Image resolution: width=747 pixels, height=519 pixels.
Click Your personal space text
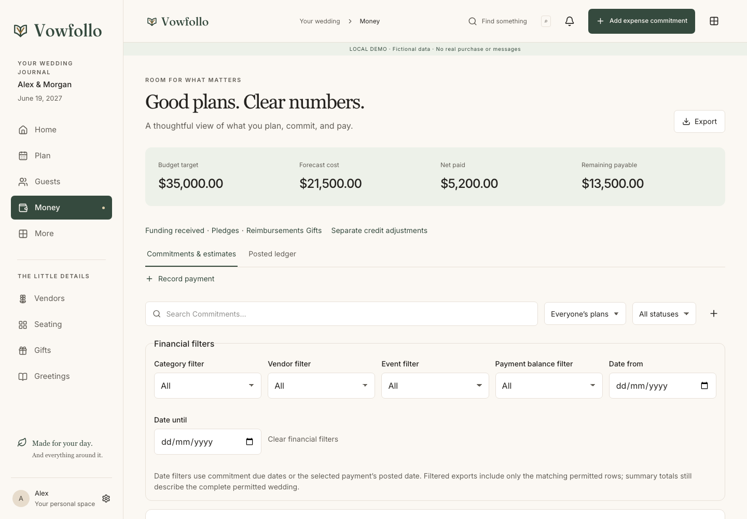click(x=65, y=504)
